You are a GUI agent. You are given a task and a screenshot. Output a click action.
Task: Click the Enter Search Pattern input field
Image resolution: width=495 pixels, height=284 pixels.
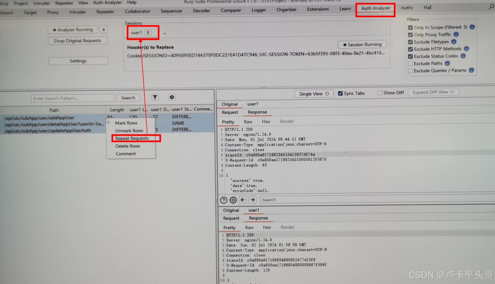(72, 98)
